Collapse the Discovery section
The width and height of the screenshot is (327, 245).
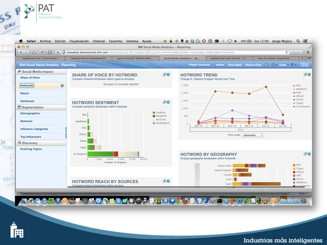[x=41, y=143]
